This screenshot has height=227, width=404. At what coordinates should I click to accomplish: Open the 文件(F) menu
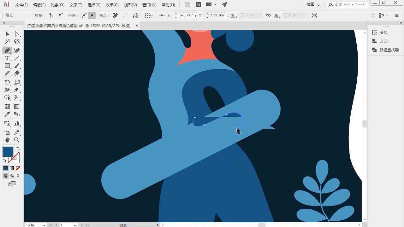coord(21,5)
